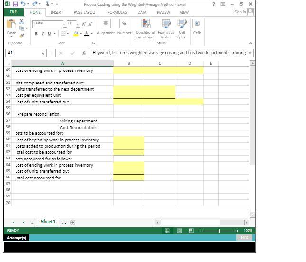Click next sheet navigation arrow

(23, 222)
